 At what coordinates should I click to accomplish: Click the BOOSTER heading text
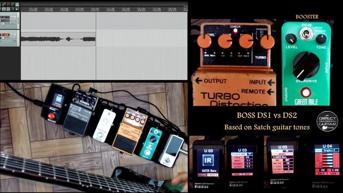[307, 17]
